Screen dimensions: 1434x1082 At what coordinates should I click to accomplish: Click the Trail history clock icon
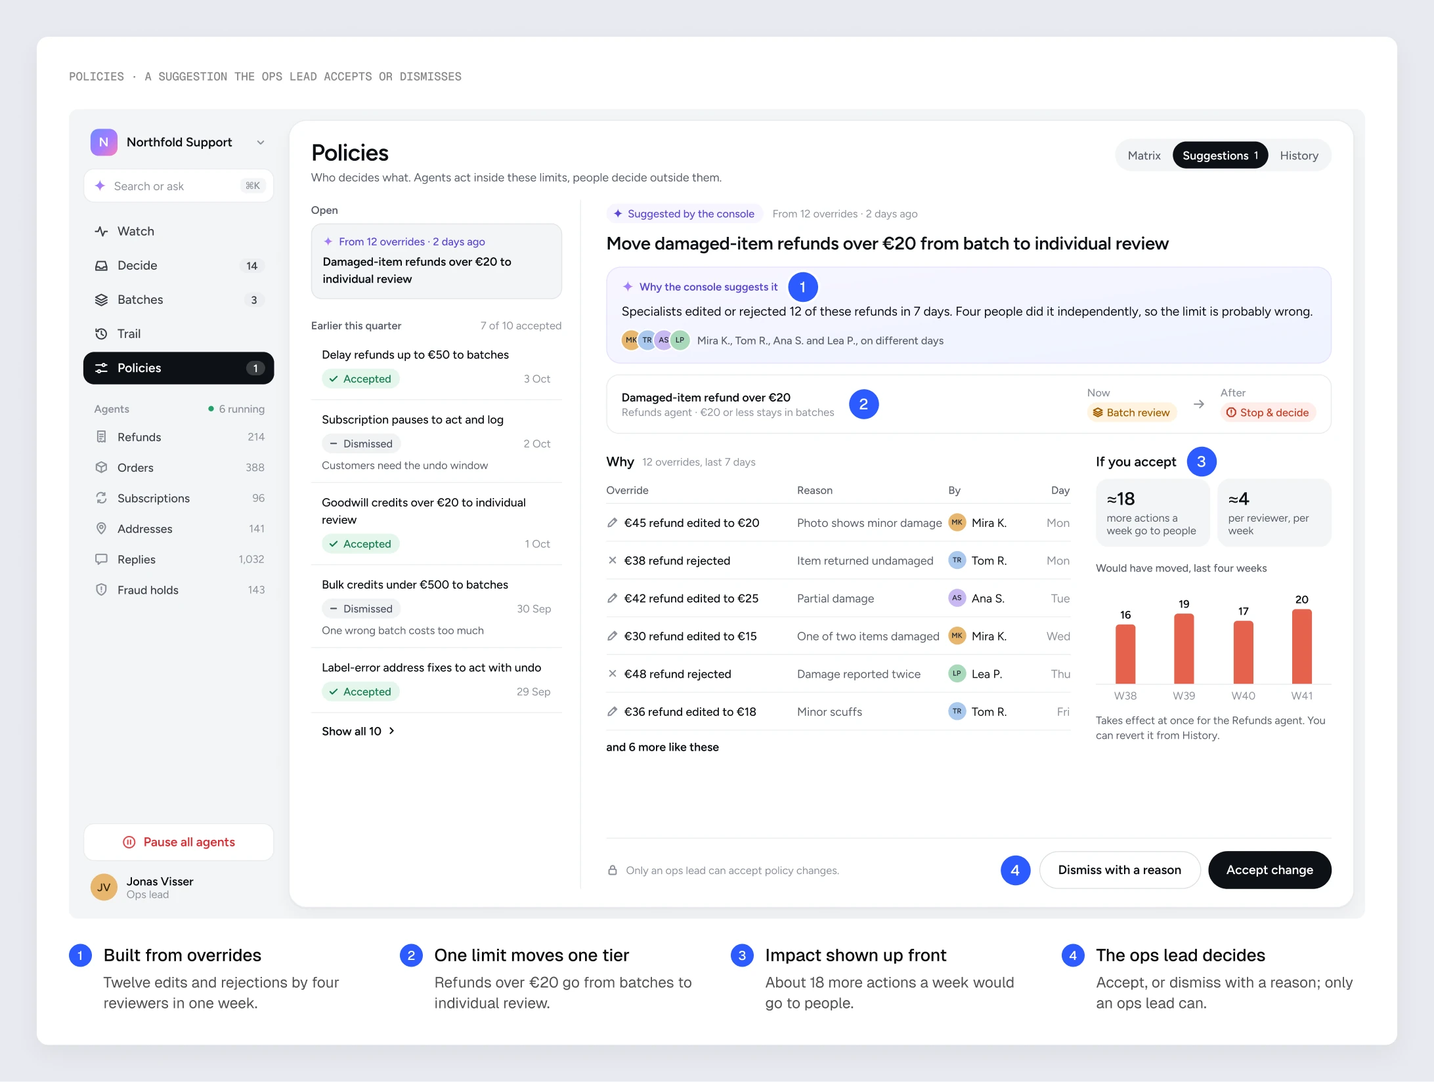(x=101, y=334)
